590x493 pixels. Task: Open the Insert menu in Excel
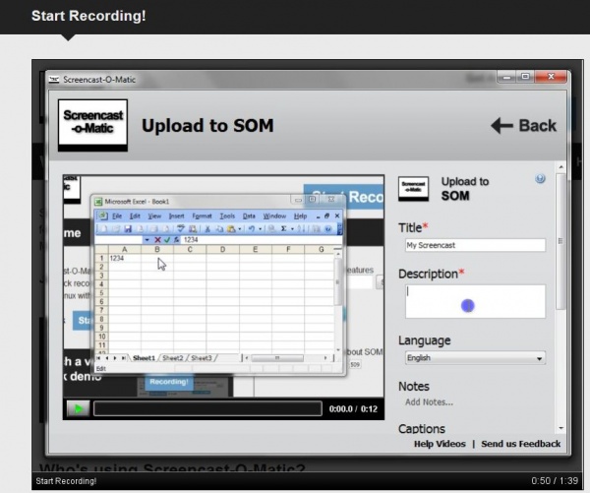176,216
